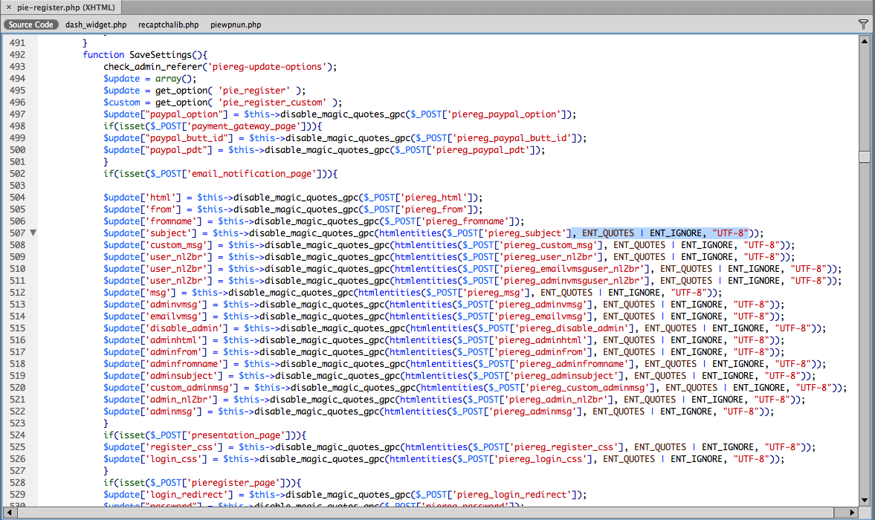Viewport: 875px width, 520px height.
Task: Click '$update = array();' on line 494
Action: point(149,79)
